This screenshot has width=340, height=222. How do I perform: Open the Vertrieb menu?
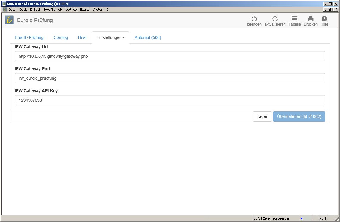coord(71,10)
